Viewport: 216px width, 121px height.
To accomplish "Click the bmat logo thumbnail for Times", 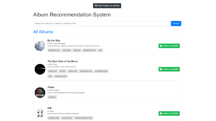I will pos(40,93).
